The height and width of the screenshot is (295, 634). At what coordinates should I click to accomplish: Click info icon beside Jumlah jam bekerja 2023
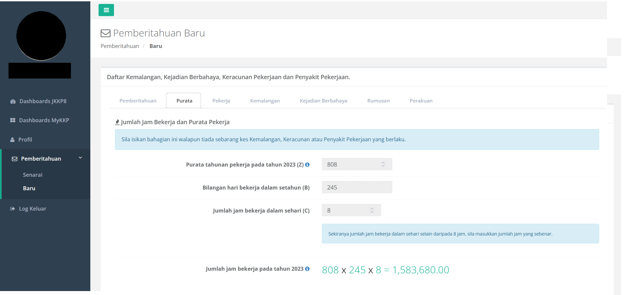[x=307, y=269]
